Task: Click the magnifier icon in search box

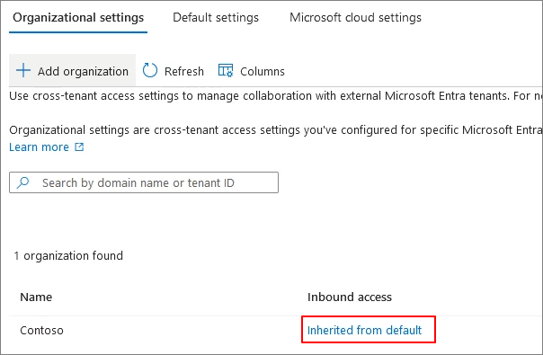Action: (x=23, y=182)
